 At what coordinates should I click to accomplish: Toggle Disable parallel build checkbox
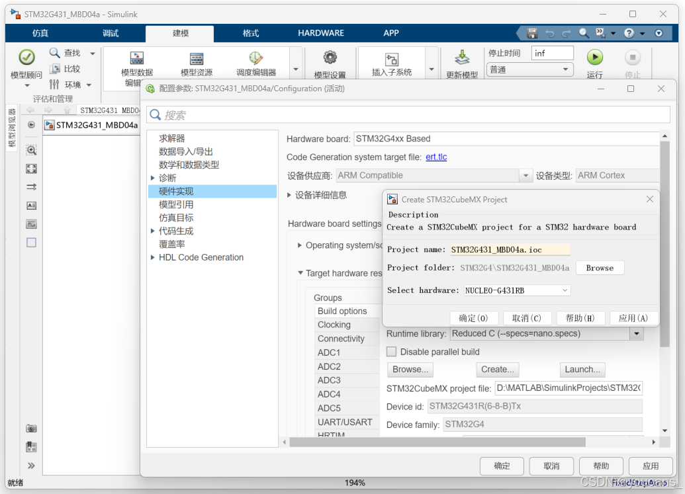coord(392,352)
